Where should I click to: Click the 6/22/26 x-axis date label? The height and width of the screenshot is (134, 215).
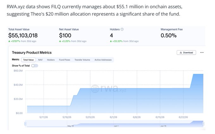coord(183,117)
